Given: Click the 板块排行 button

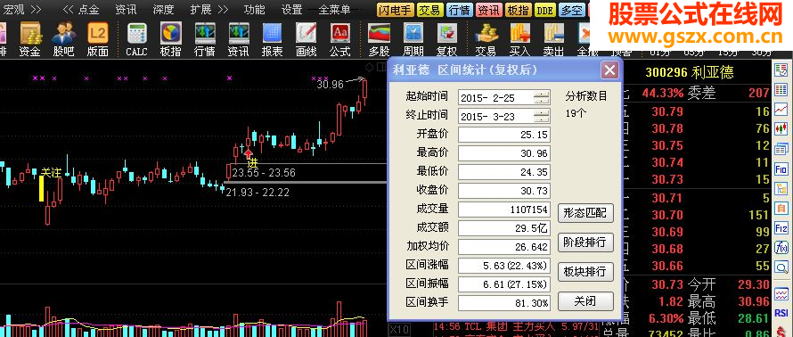Looking at the screenshot, I should tap(585, 272).
